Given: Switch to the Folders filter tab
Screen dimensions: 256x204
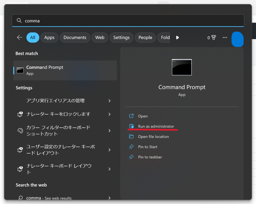Looking at the screenshot, I should 164,37.
